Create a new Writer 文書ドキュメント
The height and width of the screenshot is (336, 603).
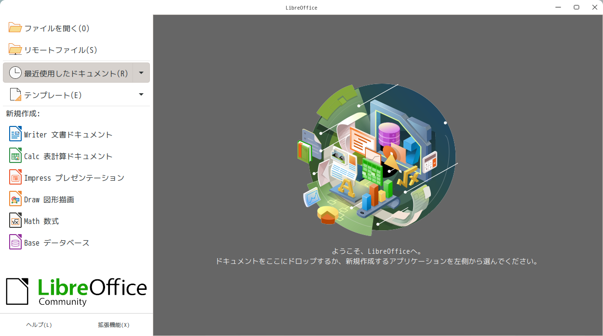(76, 135)
